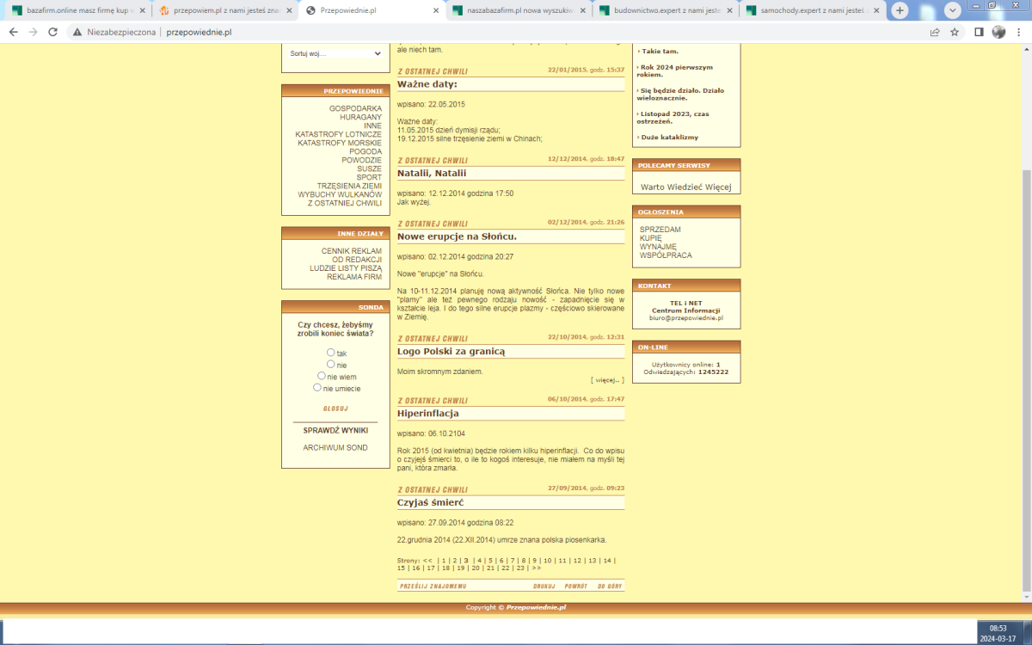Screen dimensions: 1032x645
Task: Click the browser back arrow
Action: point(13,32)
